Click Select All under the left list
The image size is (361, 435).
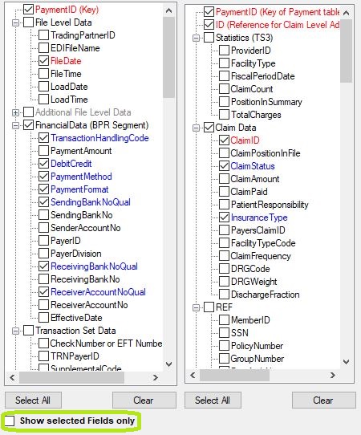(x=33, y=400)
